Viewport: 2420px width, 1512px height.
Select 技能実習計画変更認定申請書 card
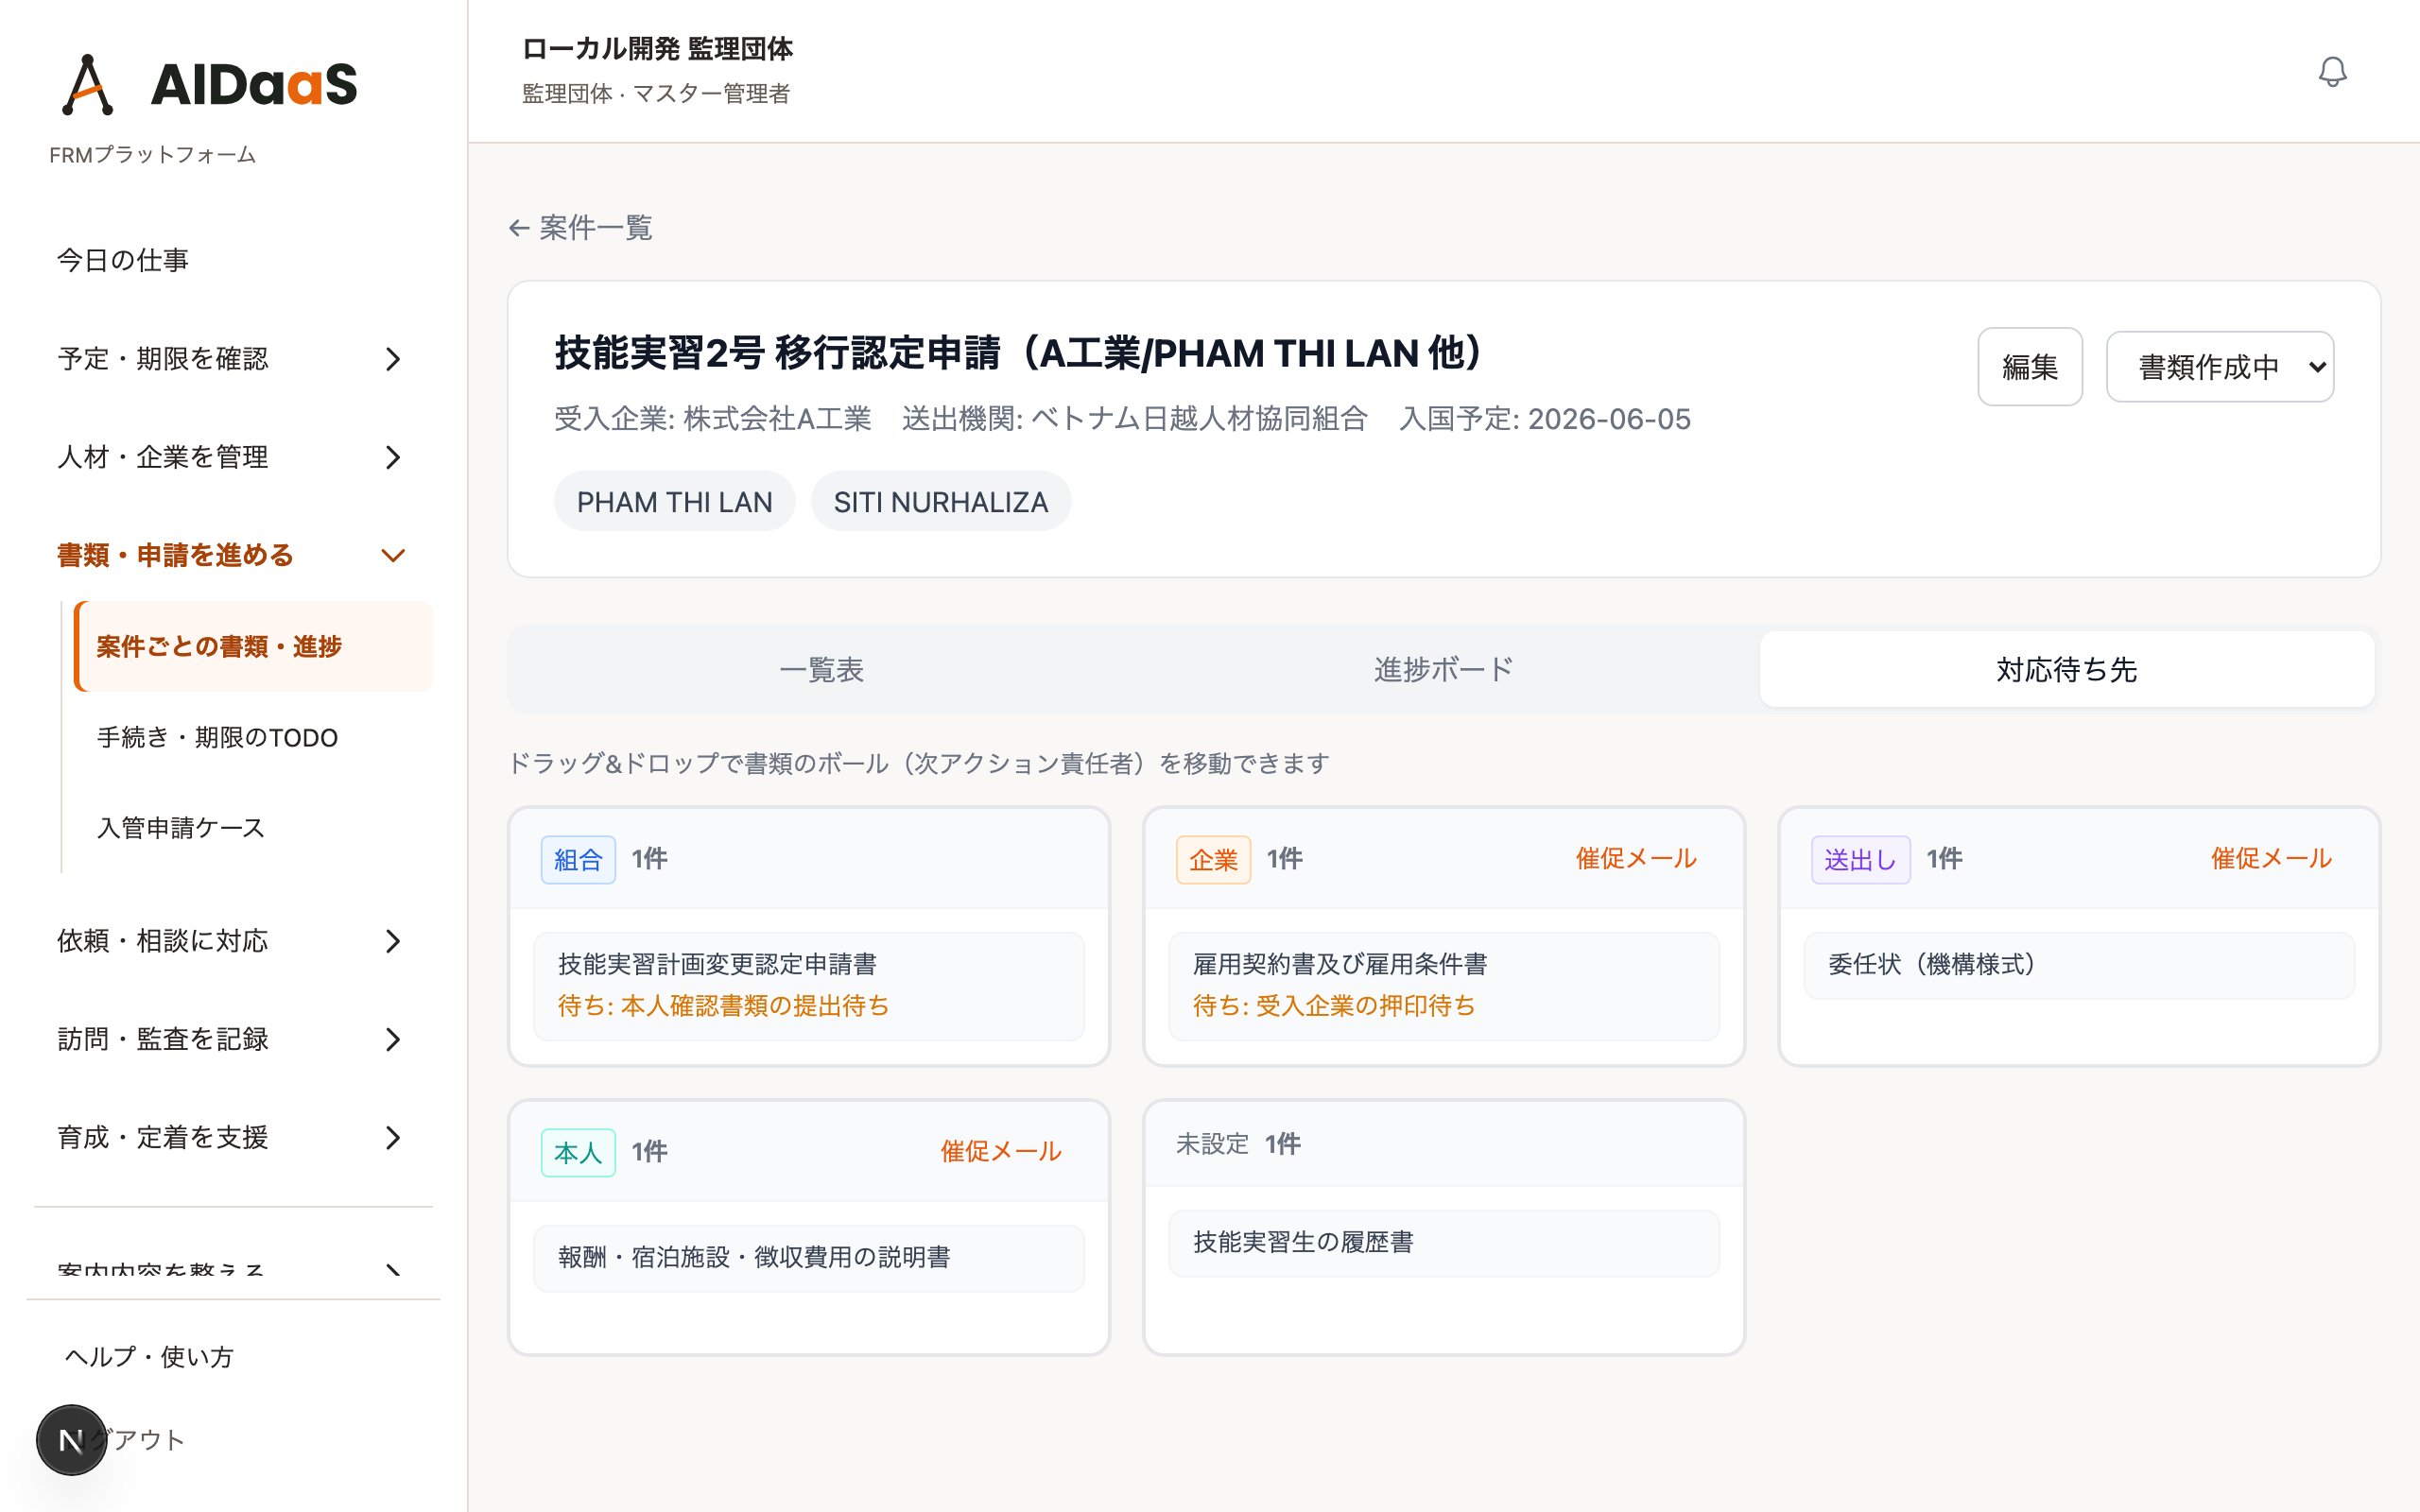pos(809,985)
